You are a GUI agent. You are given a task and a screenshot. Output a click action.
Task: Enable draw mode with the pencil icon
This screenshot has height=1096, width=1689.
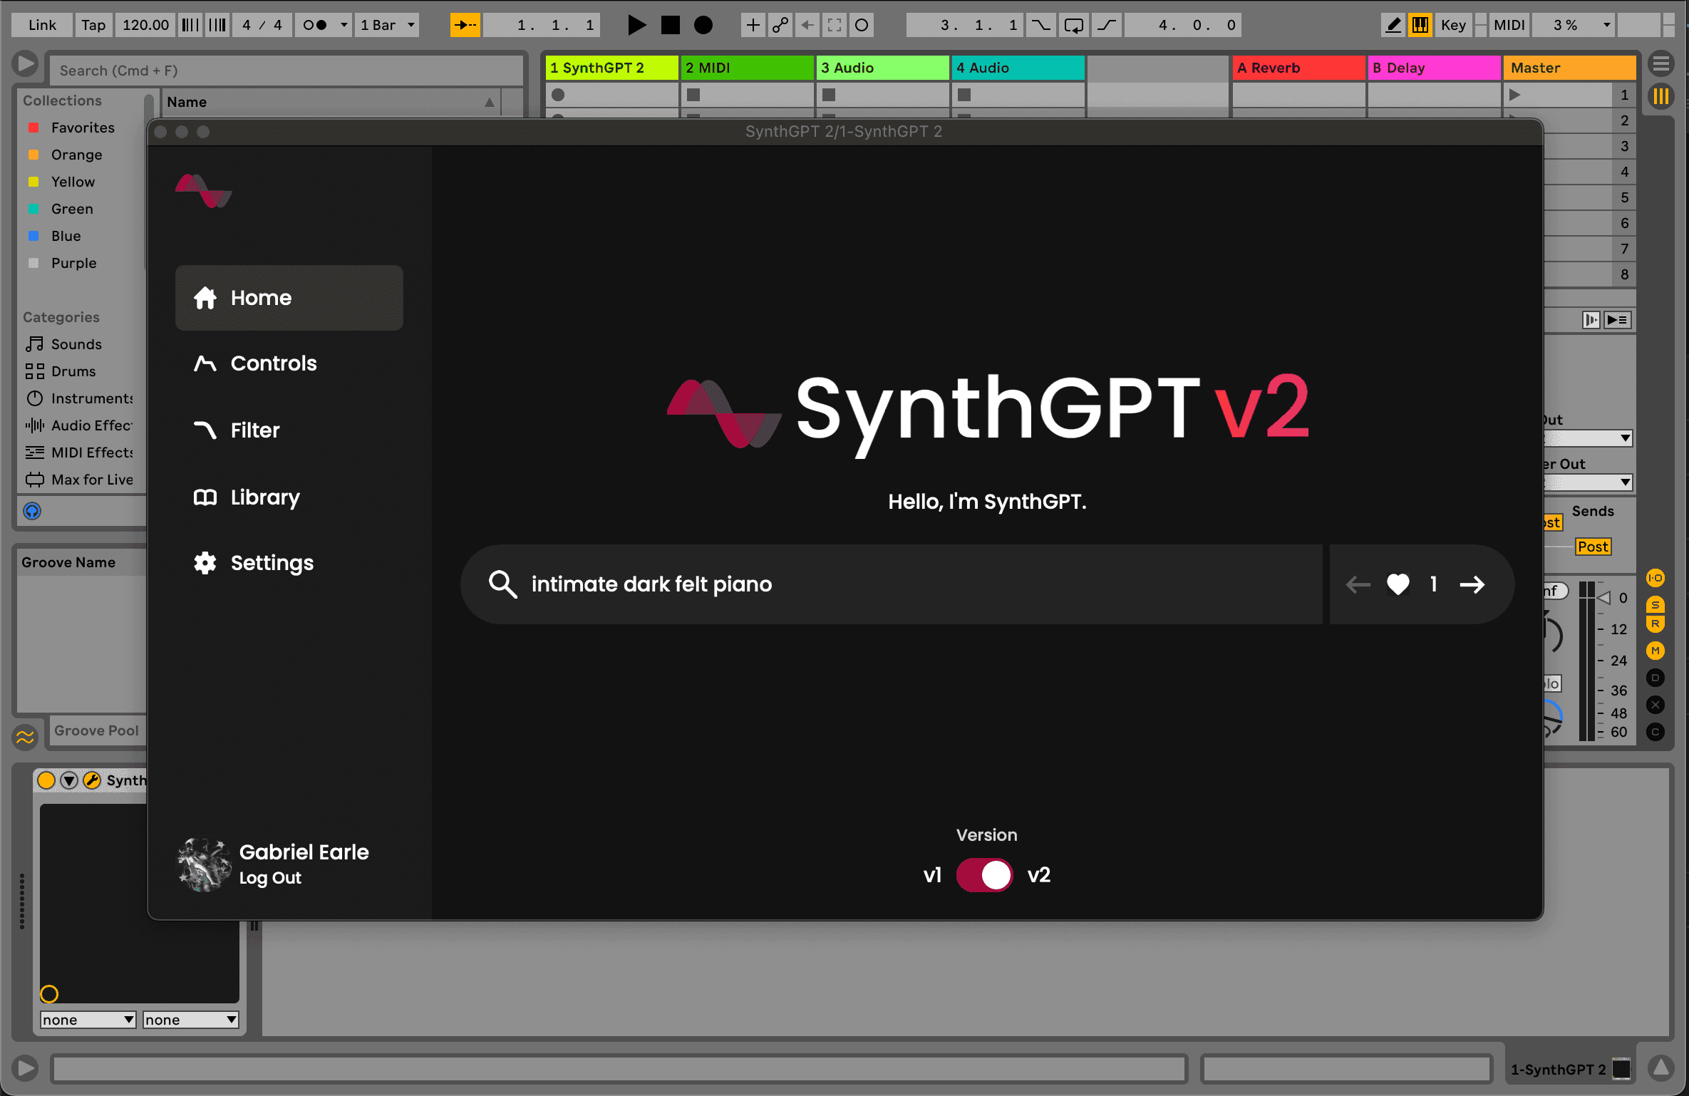point(1393,25)
